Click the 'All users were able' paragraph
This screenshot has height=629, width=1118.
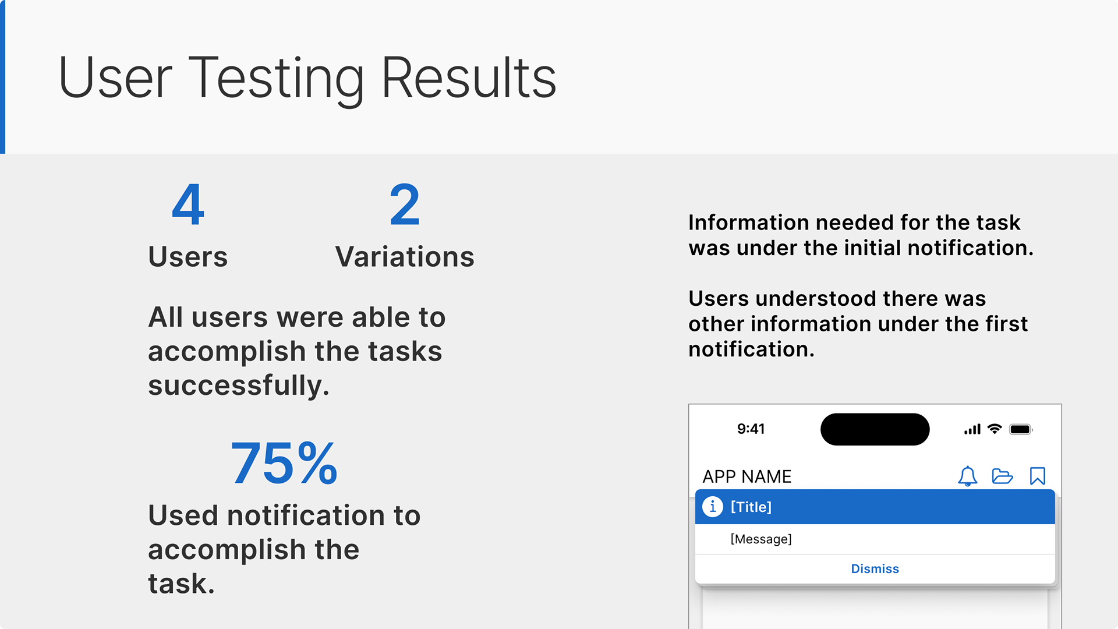(x=297, y=351)
